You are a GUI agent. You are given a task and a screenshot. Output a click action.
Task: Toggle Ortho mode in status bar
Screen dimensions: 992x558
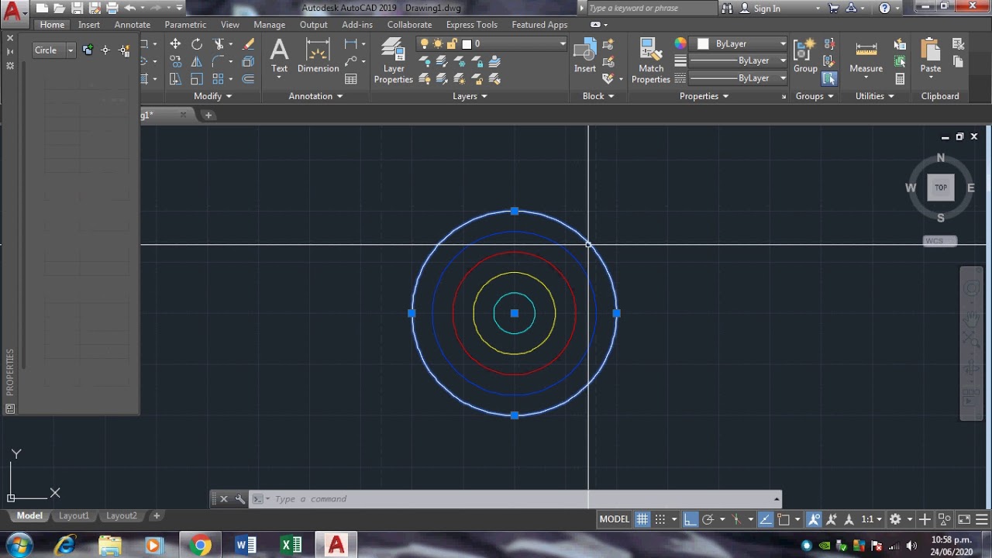coord(690,519)
